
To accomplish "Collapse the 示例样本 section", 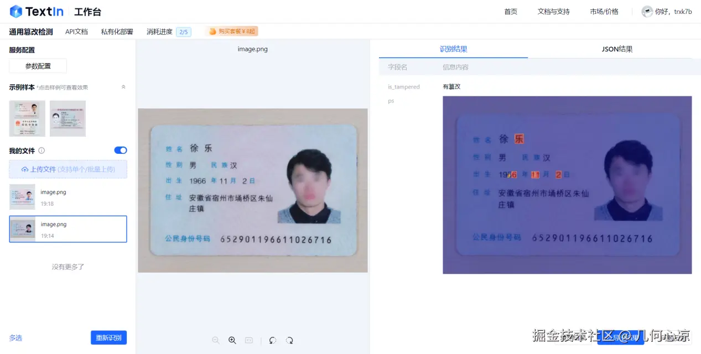I will 123,87.
